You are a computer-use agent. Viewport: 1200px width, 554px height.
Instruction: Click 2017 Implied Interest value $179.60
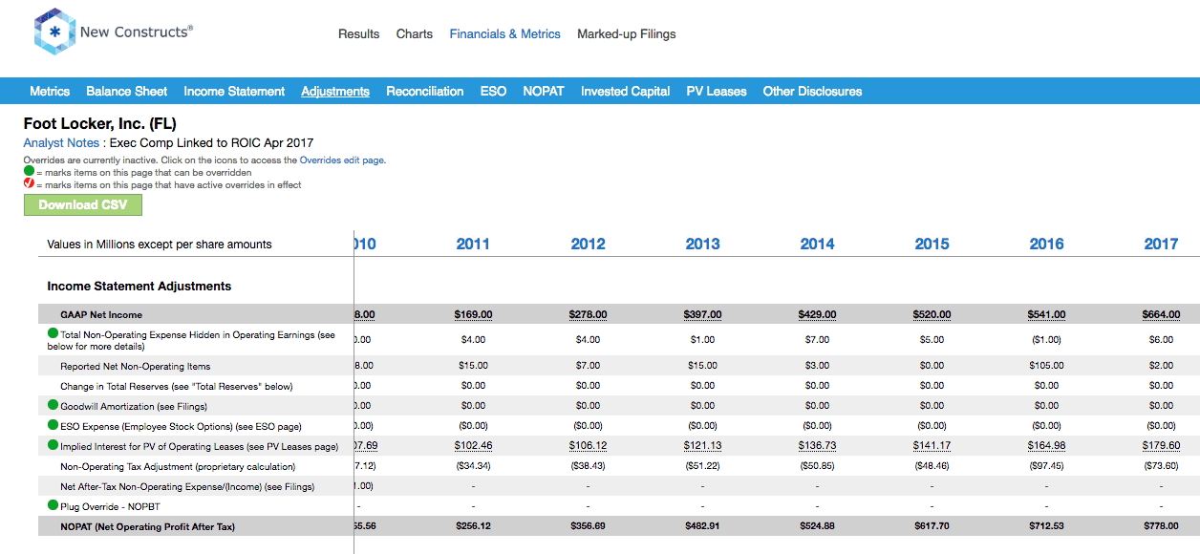(x=1161, y=446)
